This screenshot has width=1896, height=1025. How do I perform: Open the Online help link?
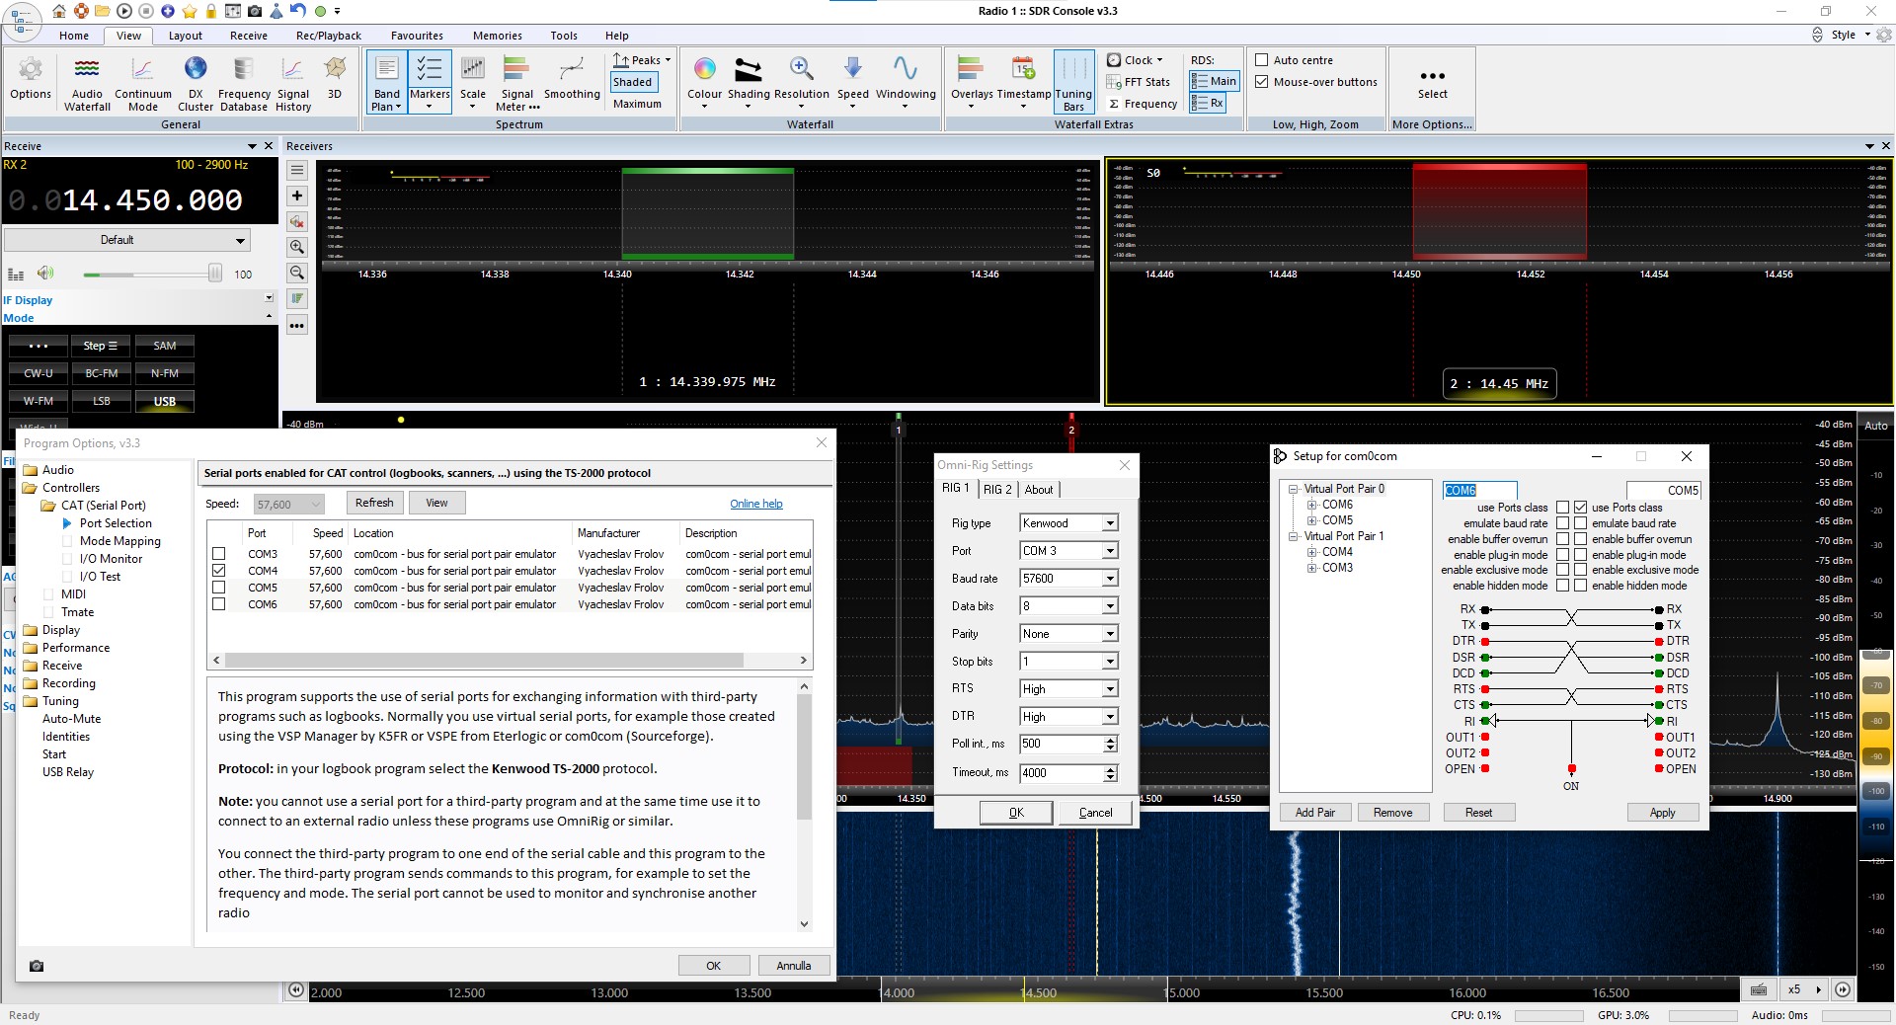(x=755, y=504)
